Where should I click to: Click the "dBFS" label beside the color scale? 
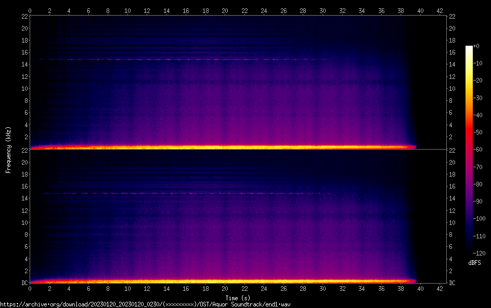click(474, 263)
